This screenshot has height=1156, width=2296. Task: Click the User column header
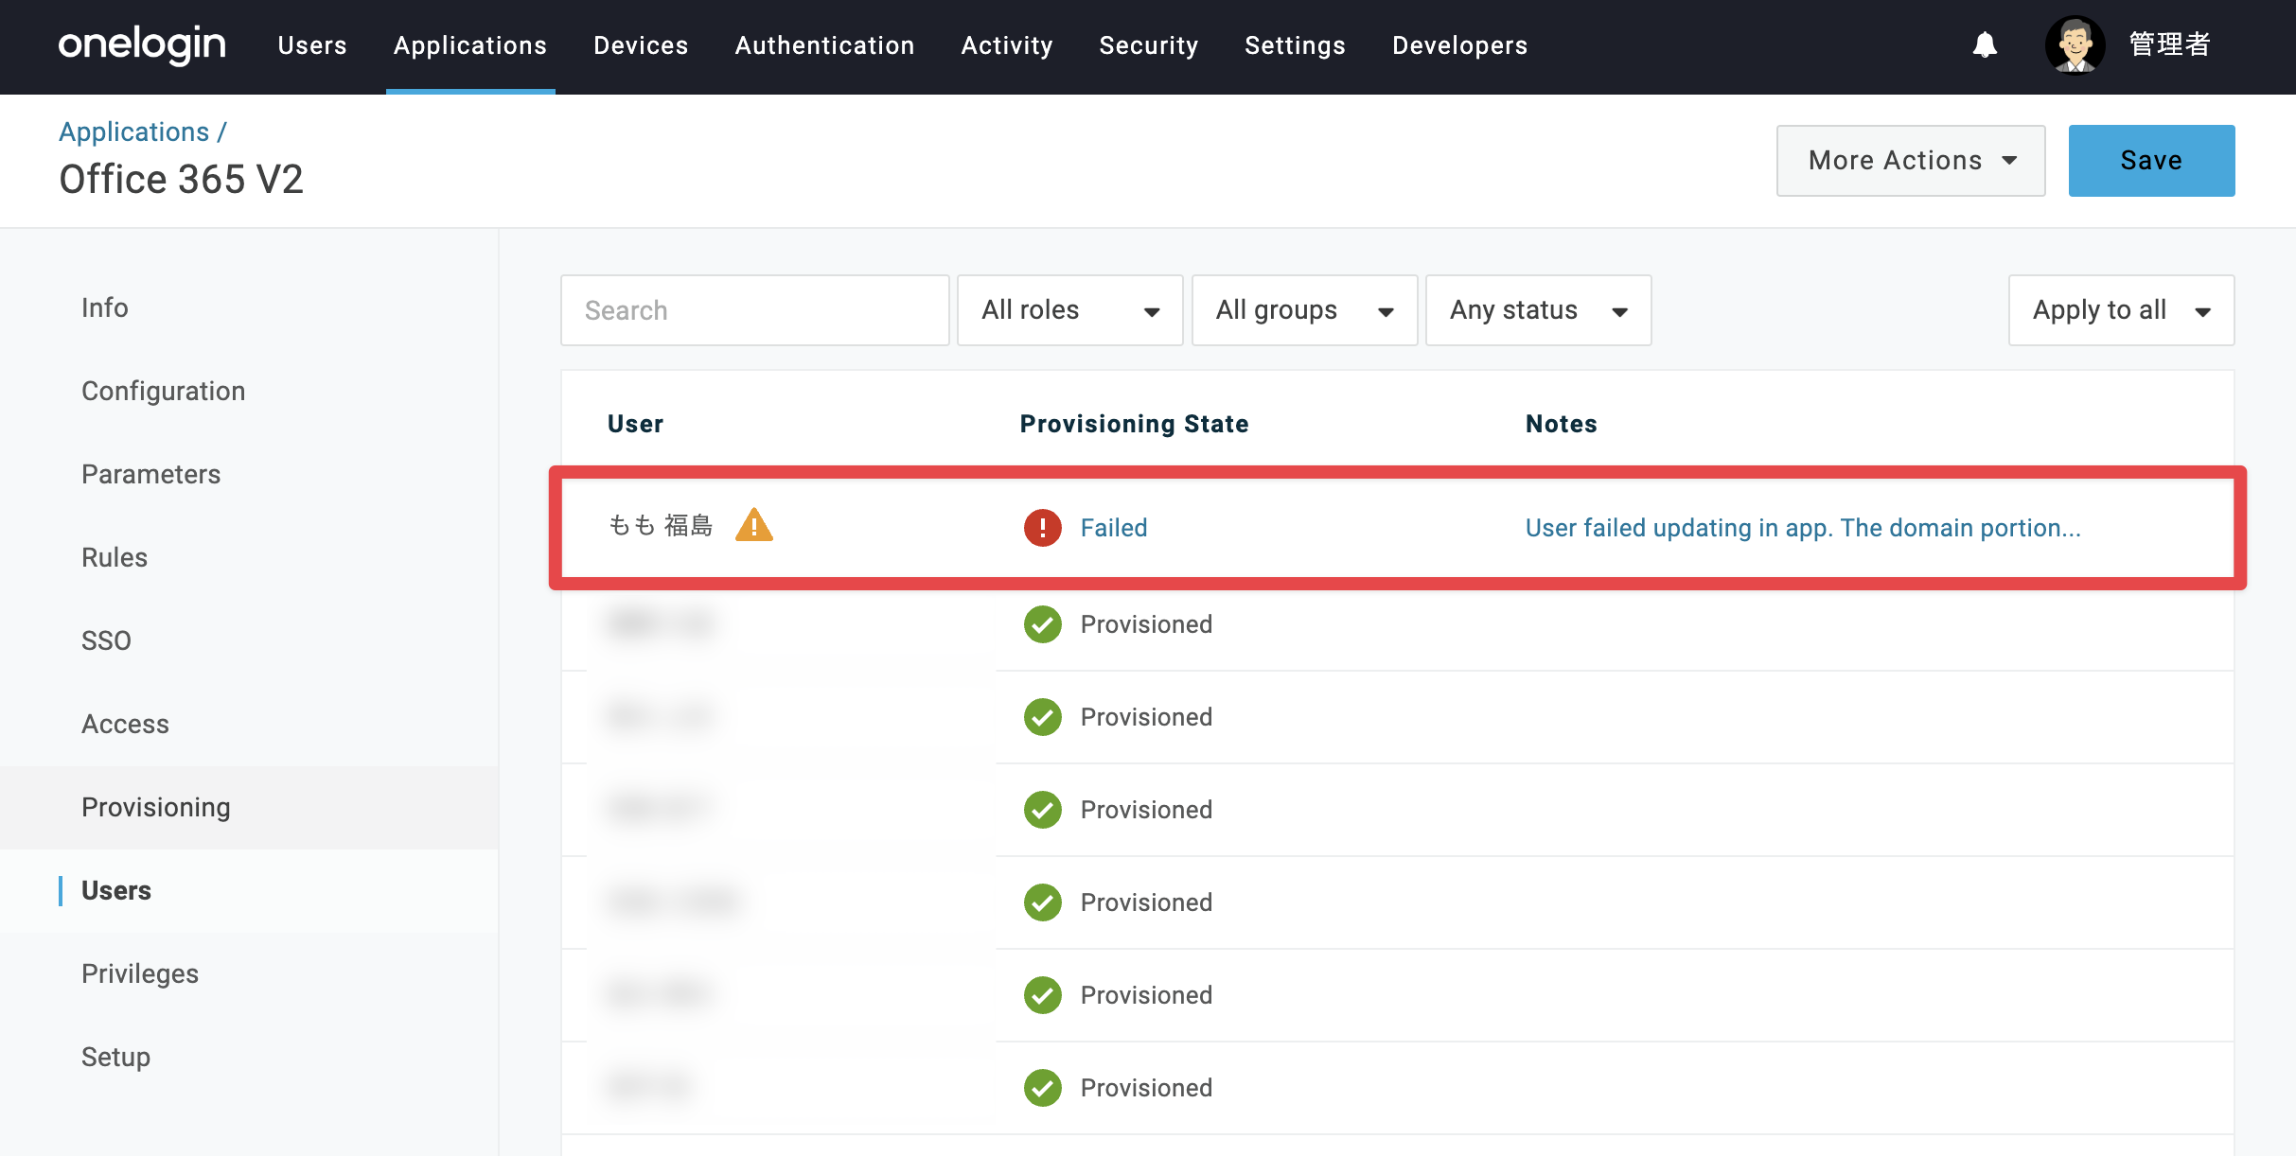pos(635,423)
